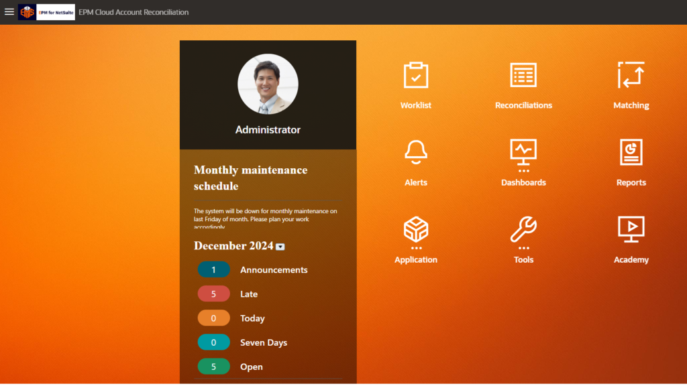This screenshot has height=386, width=687.
Task: Click the Announcements count badge
Action: tap(214, 269)
